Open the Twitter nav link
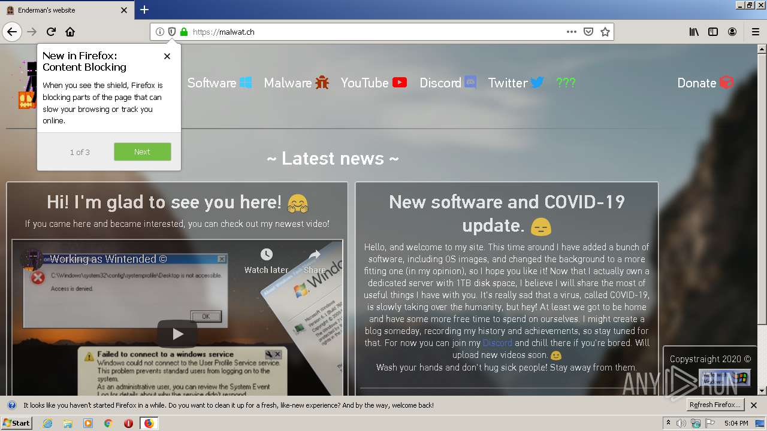 pos(516,83)
